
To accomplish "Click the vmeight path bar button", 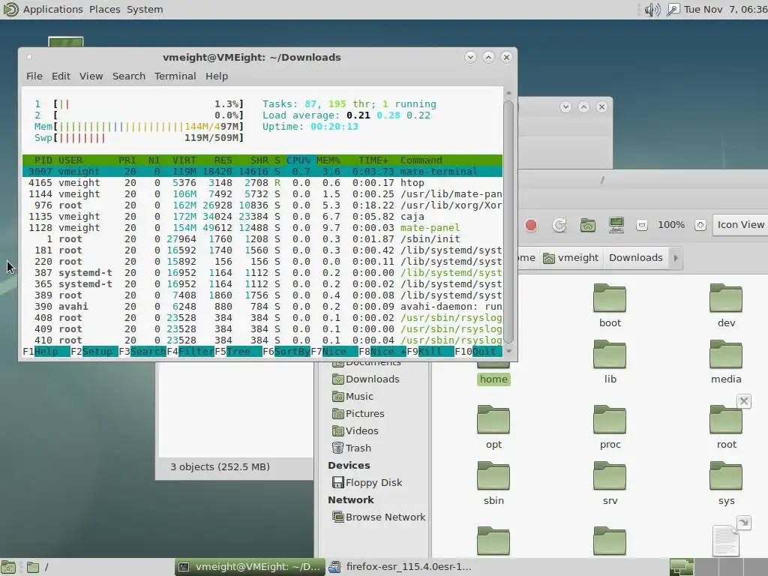I will point(571,258).
